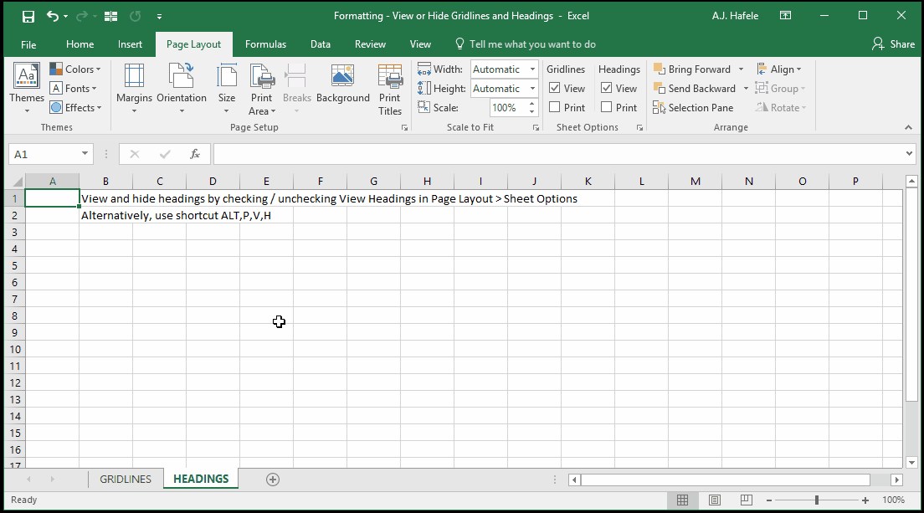Screen dimensions: 924x513
Task: Open Print Area menu
Action: click(262, 89)
